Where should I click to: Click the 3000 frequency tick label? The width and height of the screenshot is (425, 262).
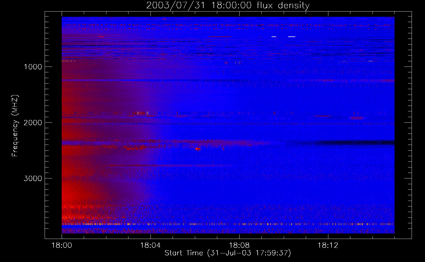tap(33, 178)
